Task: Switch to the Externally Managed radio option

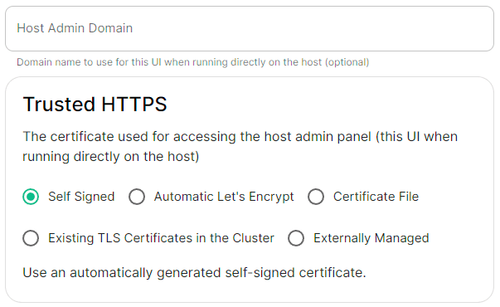Action: 296,238
